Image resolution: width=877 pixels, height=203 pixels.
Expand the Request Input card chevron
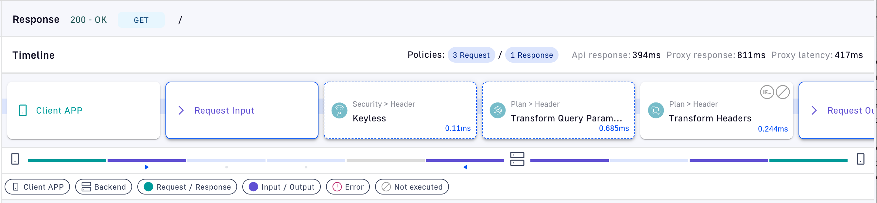[181, 110]
